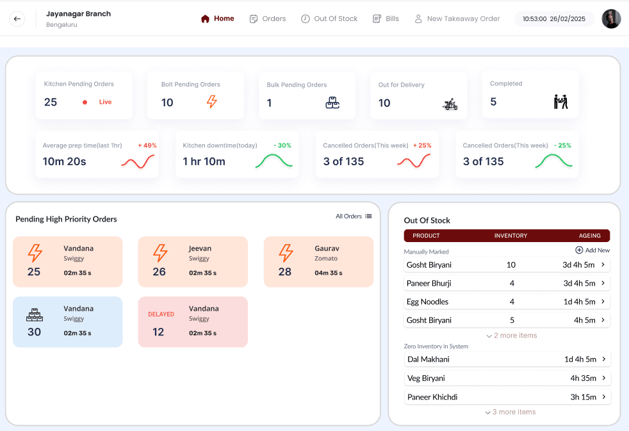
Task: Click the list icon beside All Orders
Action: (x=368, y=216)
